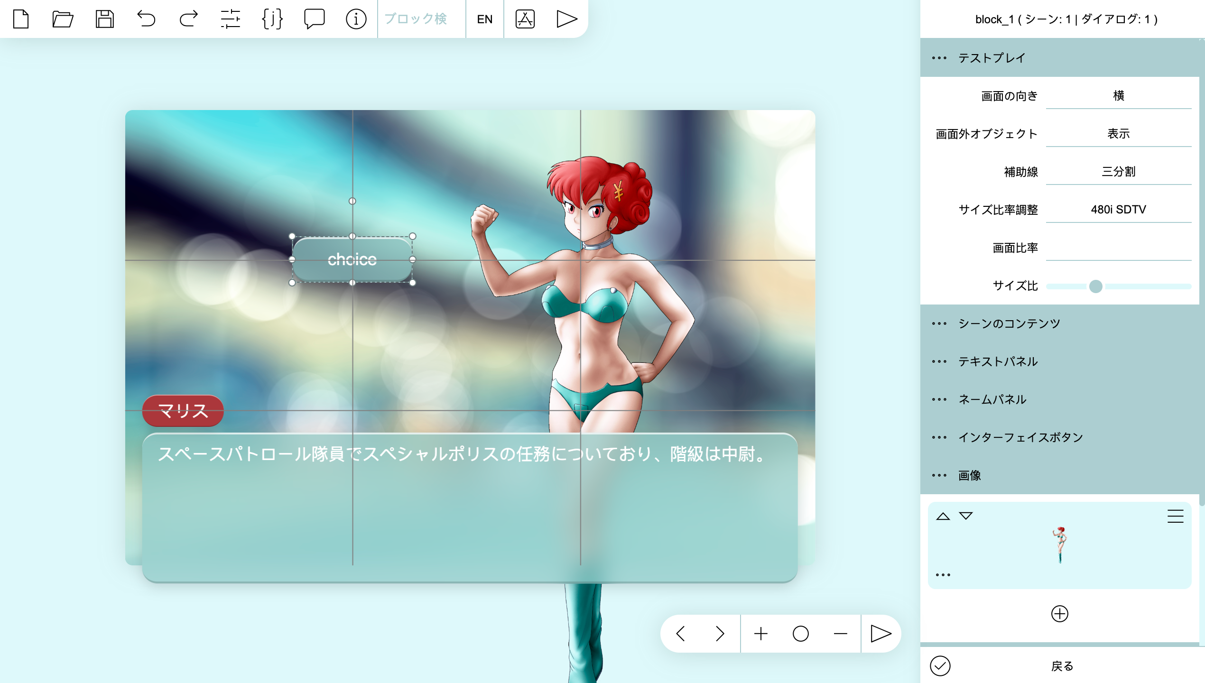Go to previous dialog with left arrow
The width and height of the screenshot is (1205, 683).
(680, 634)
